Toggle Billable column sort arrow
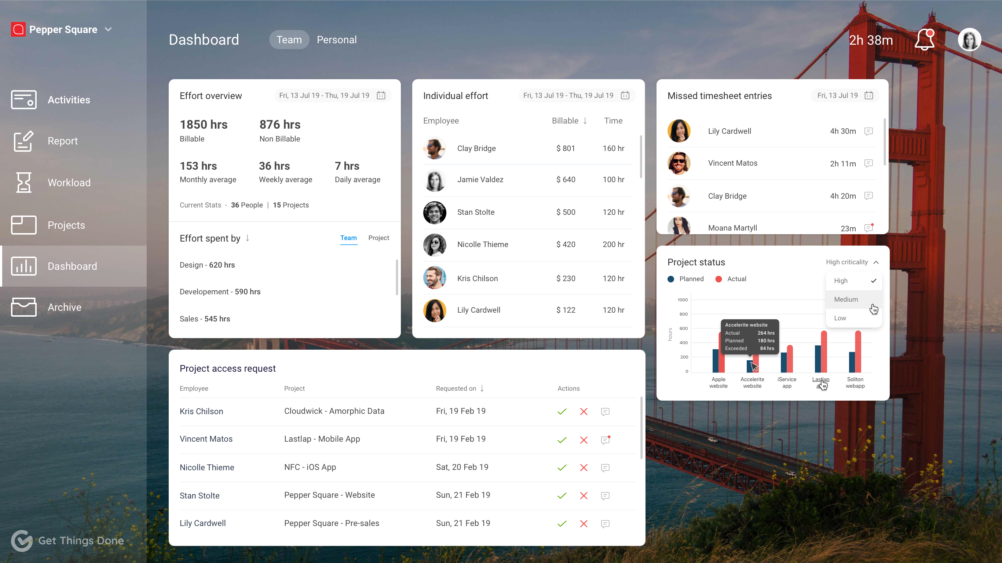Image resolution: width=1002 pixels, height=563 pixels. pos(585,121)
